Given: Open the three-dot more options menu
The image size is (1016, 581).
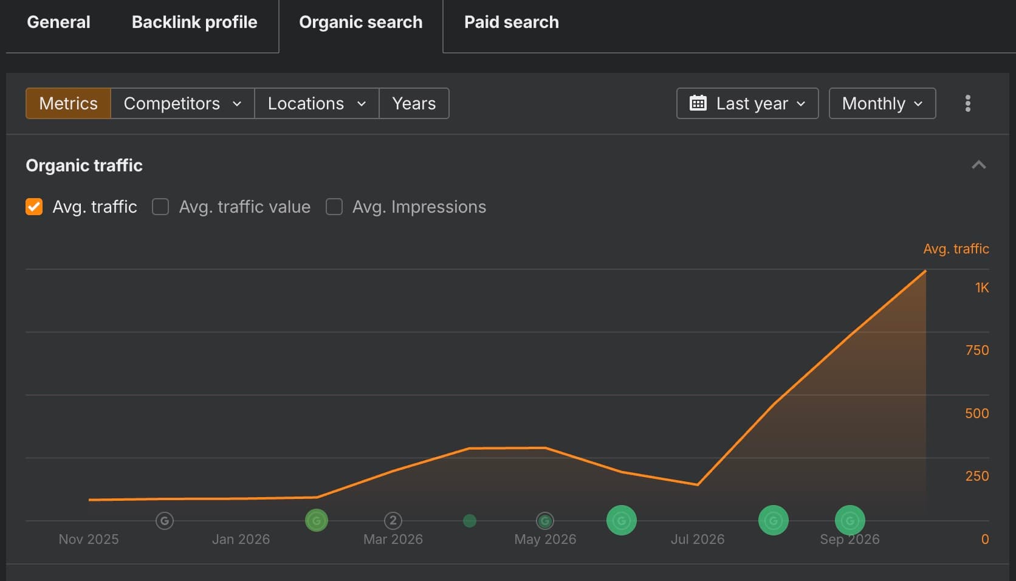Looking at the screenshot, I should click(968, 103).
